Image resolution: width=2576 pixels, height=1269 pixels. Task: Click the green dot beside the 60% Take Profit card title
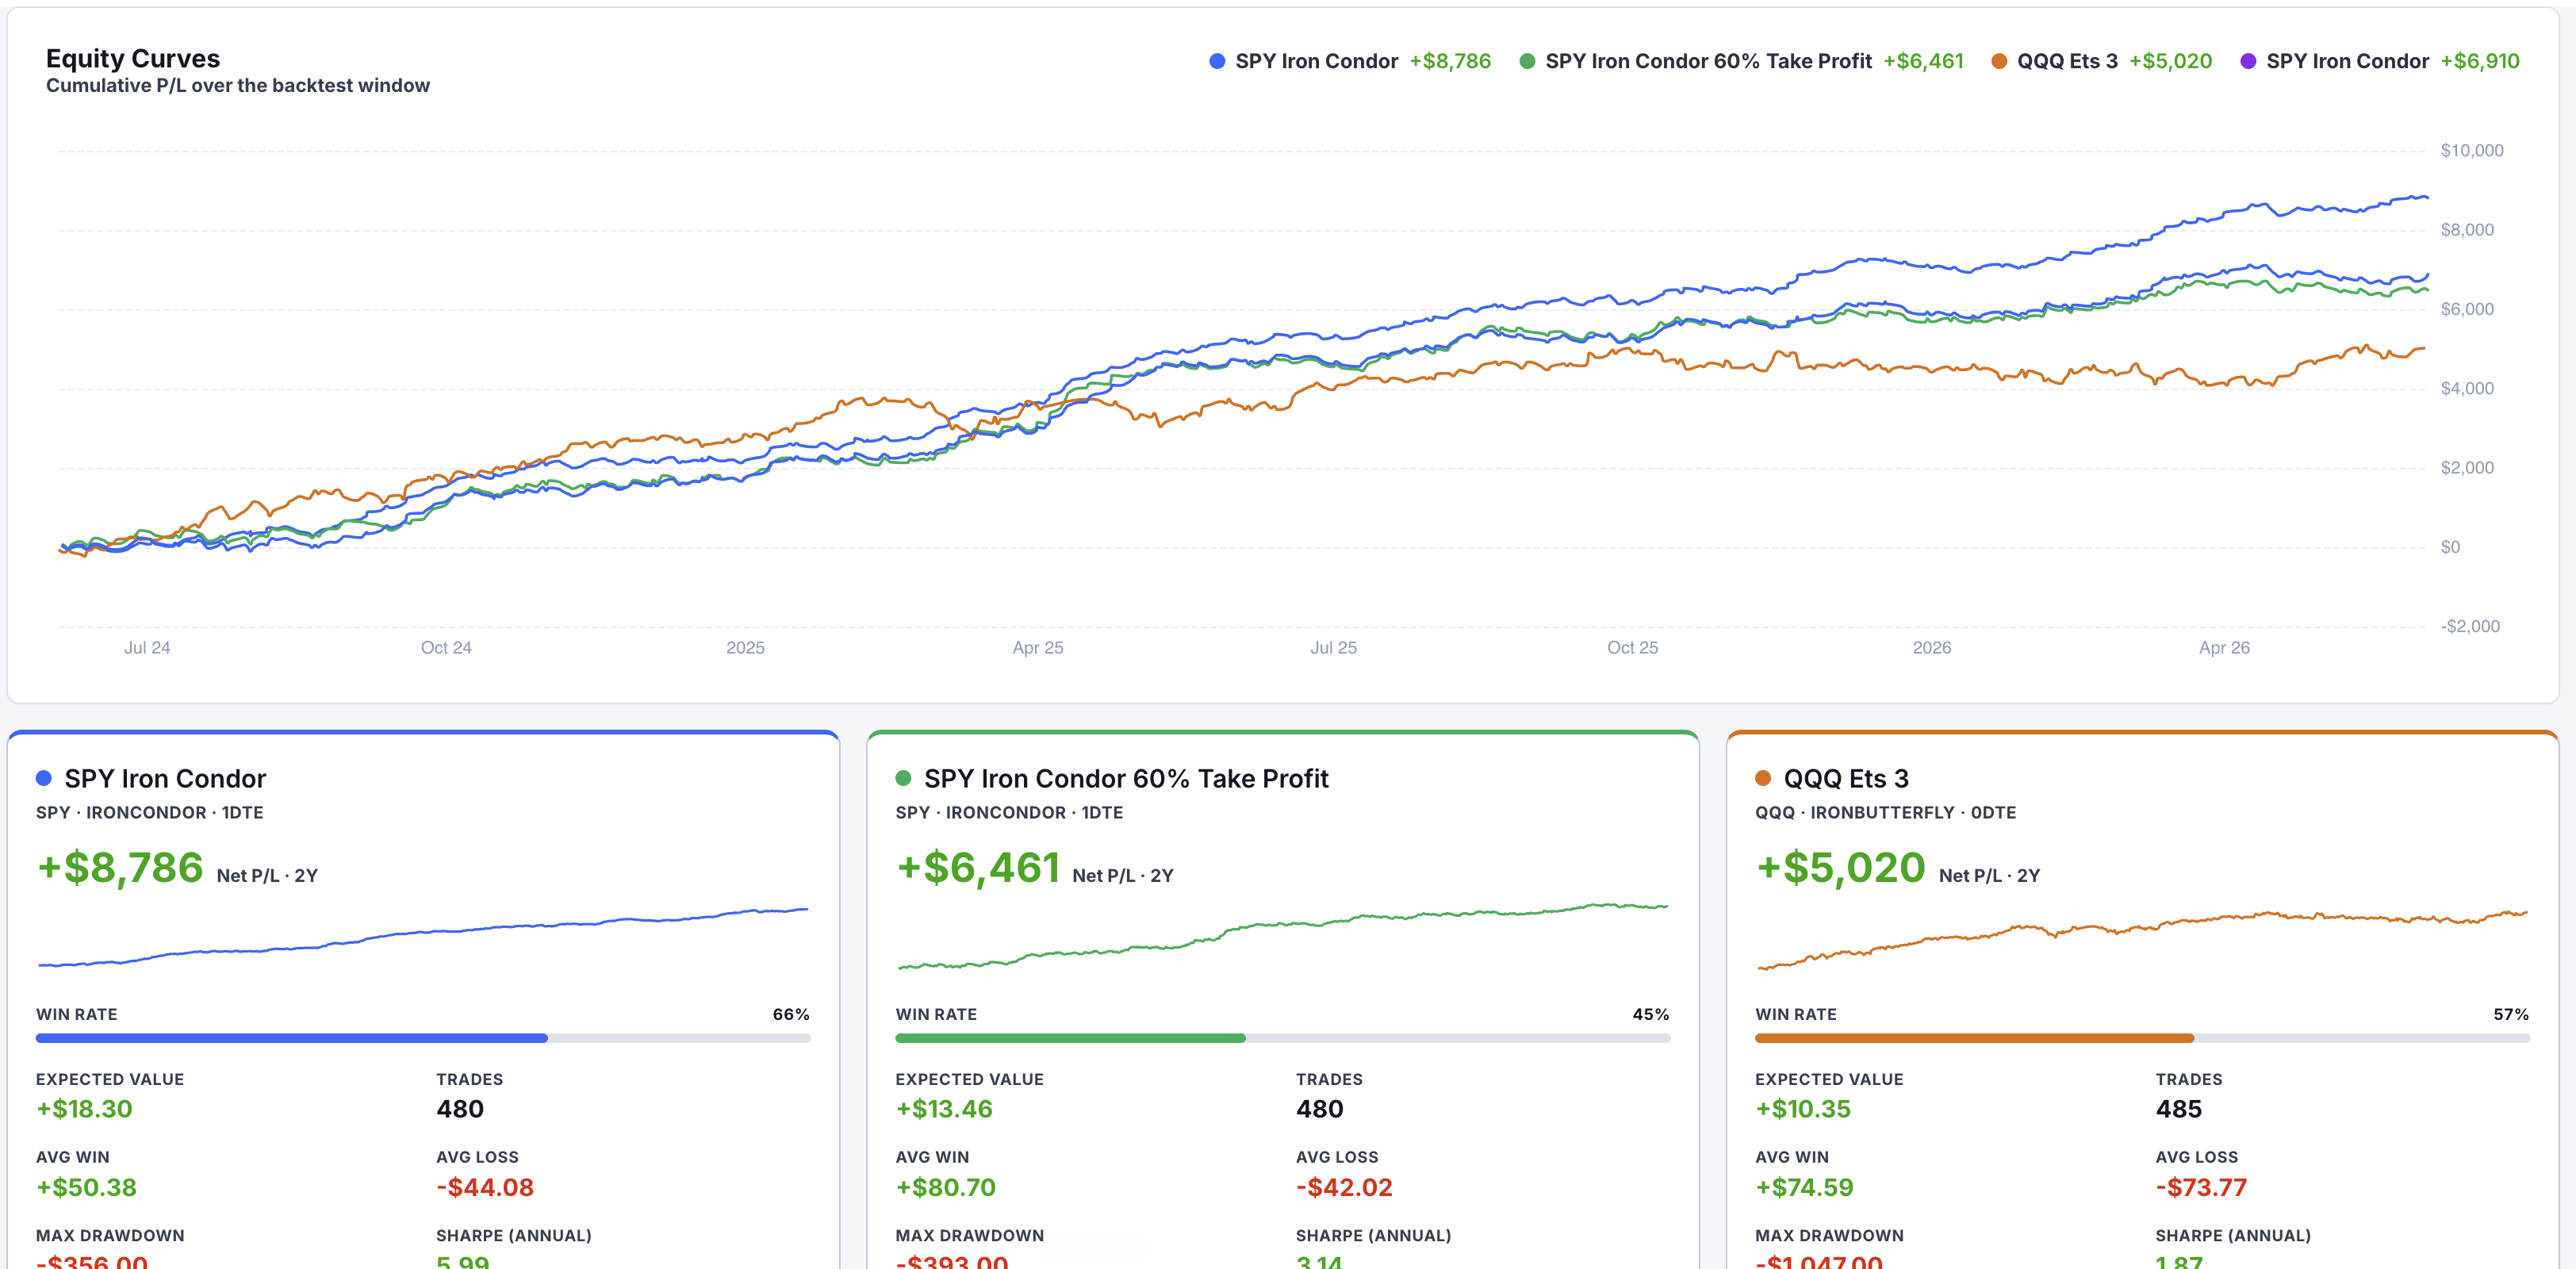point(903,778)
